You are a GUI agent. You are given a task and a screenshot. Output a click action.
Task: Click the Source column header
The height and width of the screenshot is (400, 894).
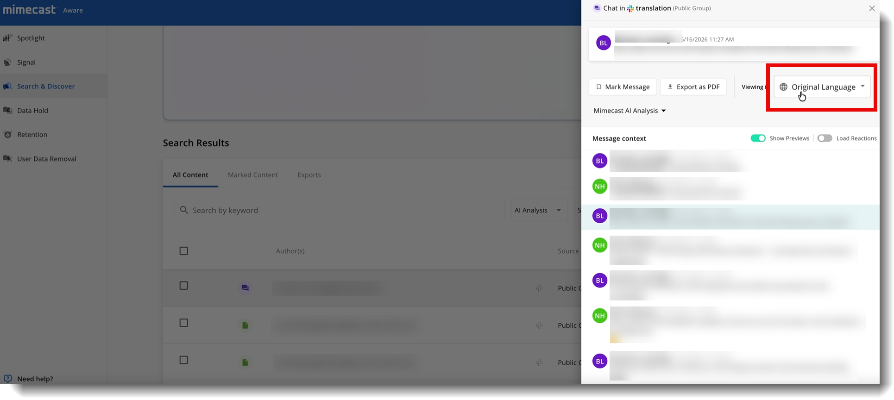click(x=568, y=251)
